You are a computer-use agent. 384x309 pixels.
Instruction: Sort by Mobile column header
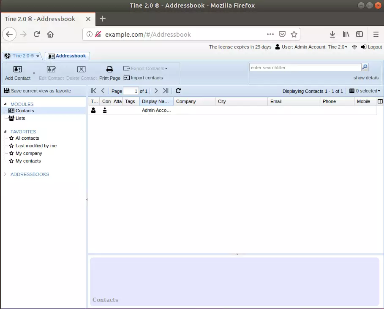pyautogui.click(x=365, y=101)
